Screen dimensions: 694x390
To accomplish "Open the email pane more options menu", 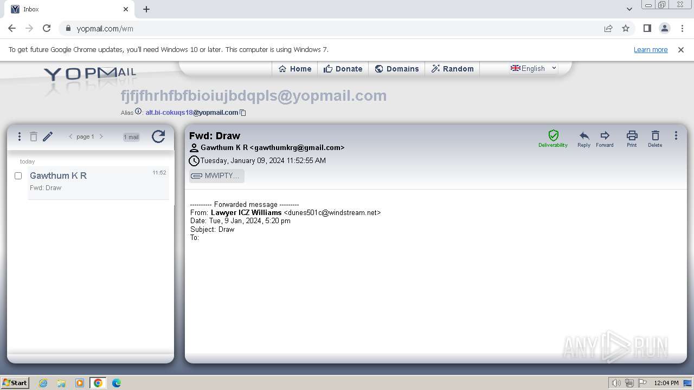I will coord(676,135).
